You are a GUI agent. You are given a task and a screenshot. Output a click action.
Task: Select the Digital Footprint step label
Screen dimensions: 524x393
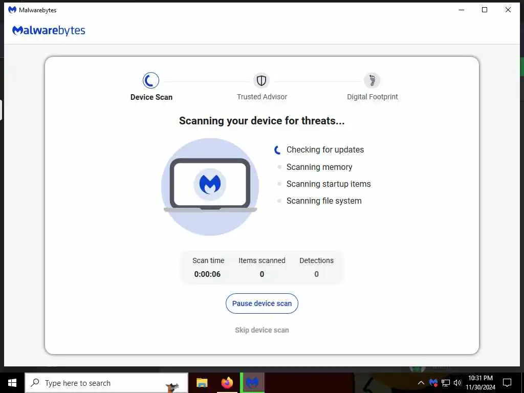click(373, 97)
